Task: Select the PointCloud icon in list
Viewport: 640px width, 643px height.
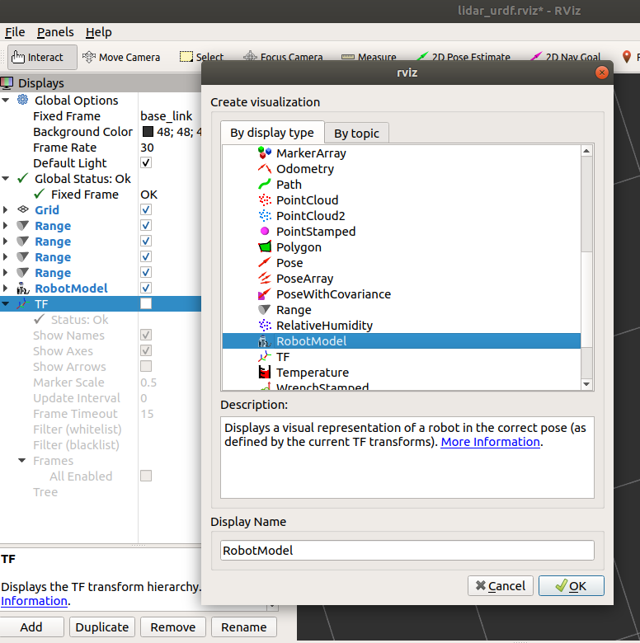Action: pos(265,200)
